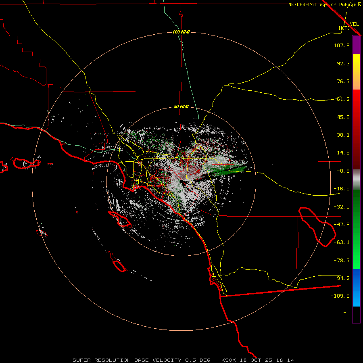Click the -47.6 velocity scale value
This screenshot has width=363, height=363.
point(342,225)
